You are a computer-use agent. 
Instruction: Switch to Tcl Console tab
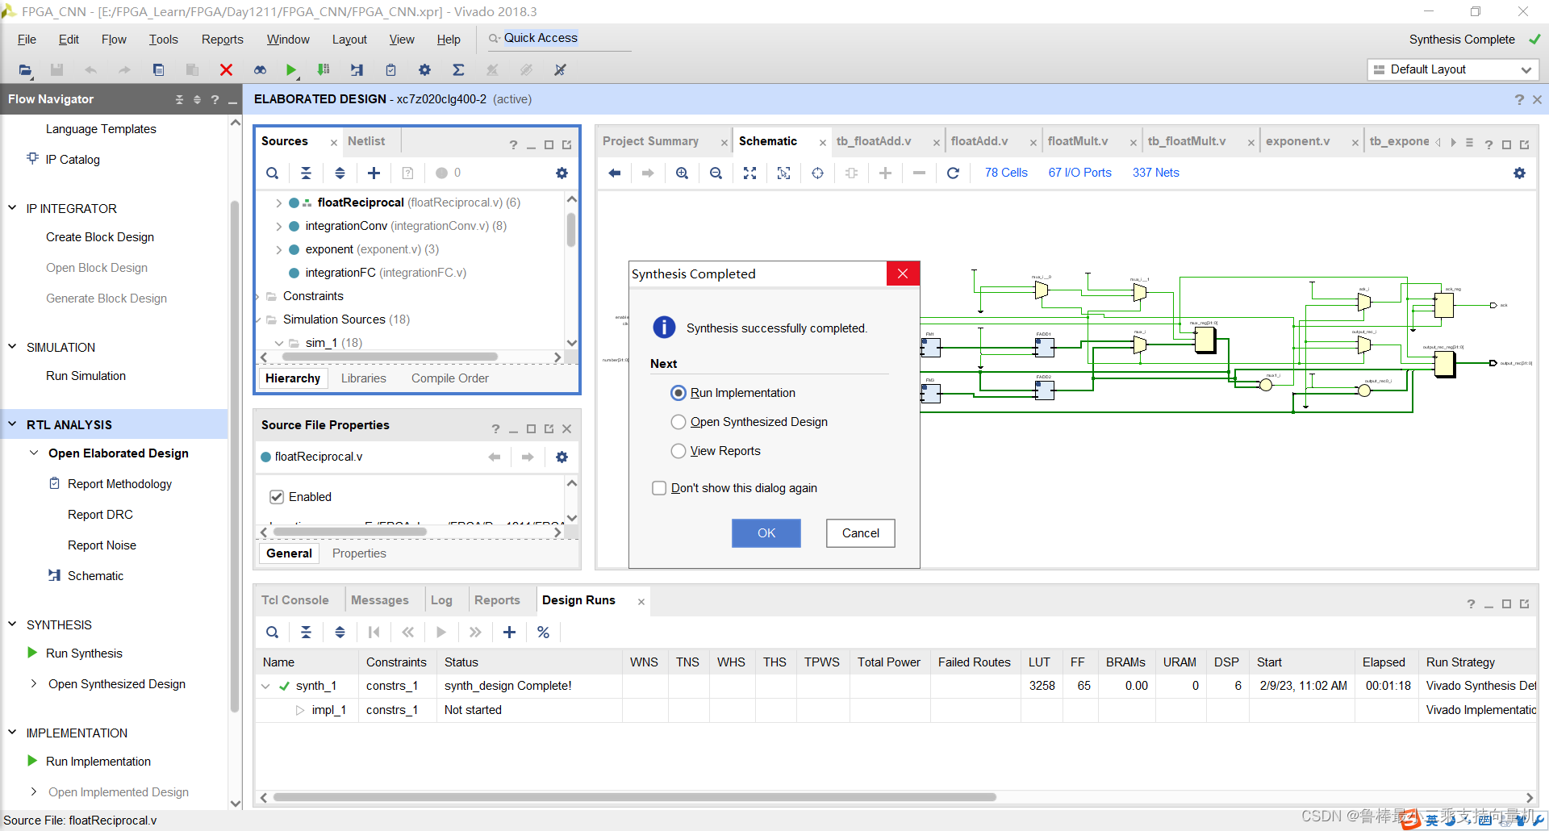(294, 600)
